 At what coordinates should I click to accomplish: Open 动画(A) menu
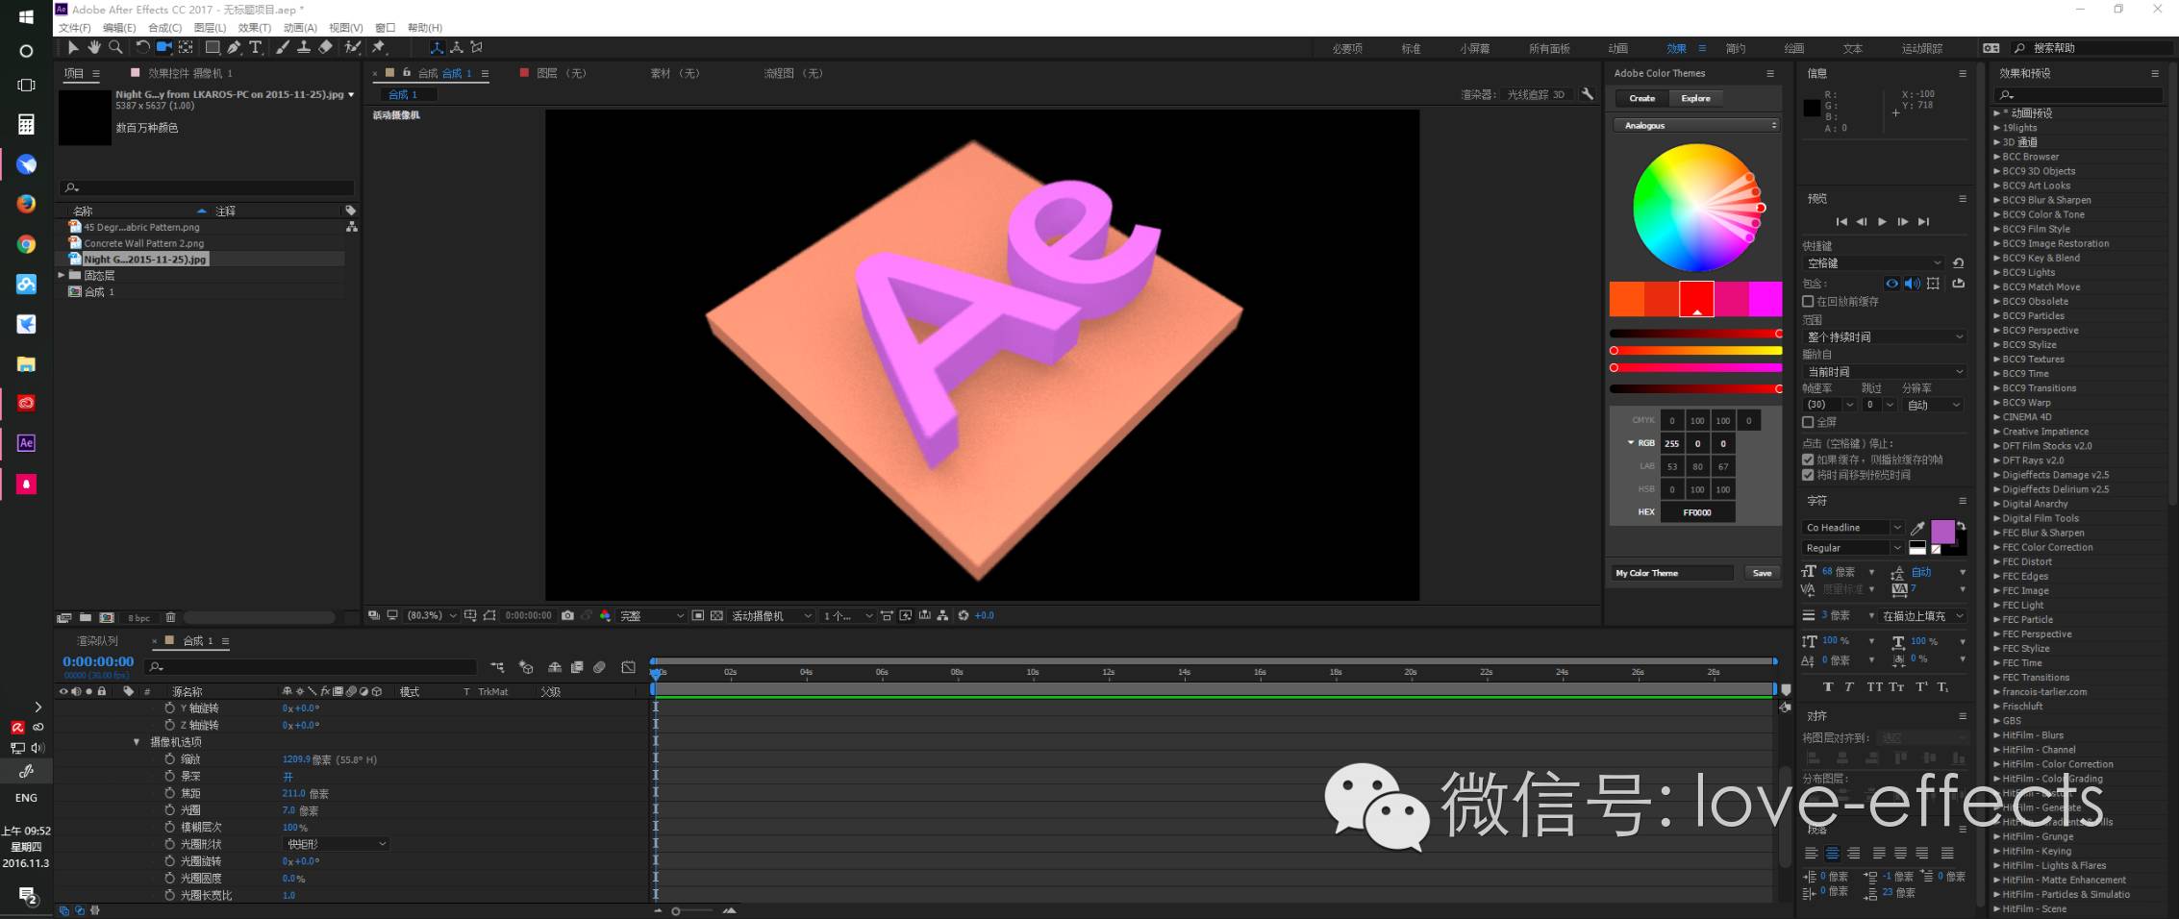tap(300, 28)
